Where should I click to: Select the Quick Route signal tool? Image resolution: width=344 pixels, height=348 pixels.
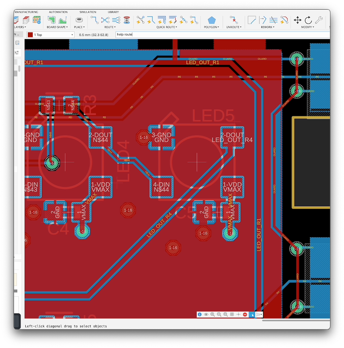click(x=151, y=20)
